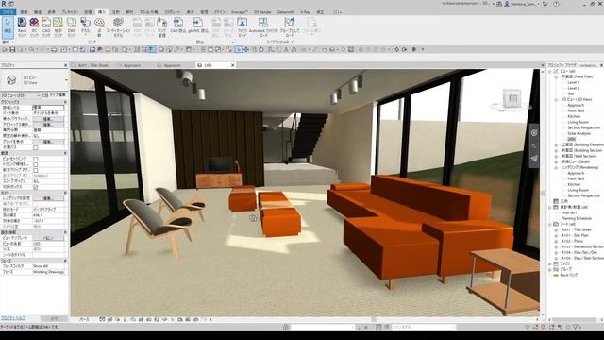Viewport: 604px width, 340px height.
Task: Select Level 1 floor plan in project browser
Action: pos(573,82)
